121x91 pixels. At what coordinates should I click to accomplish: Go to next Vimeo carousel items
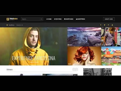pyautogui.click(x=76, y=70)
